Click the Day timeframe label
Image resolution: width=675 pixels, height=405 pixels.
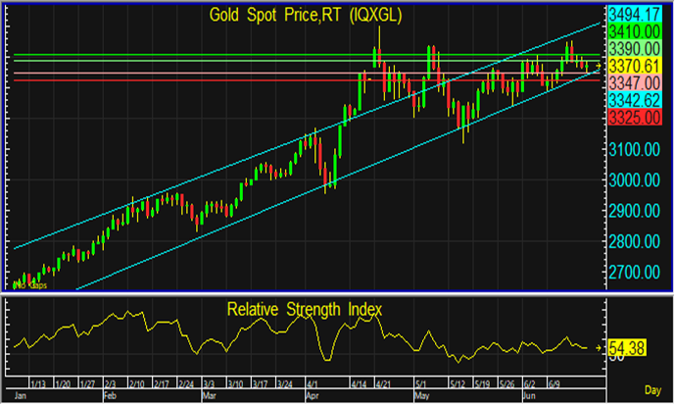coord(652,390)
